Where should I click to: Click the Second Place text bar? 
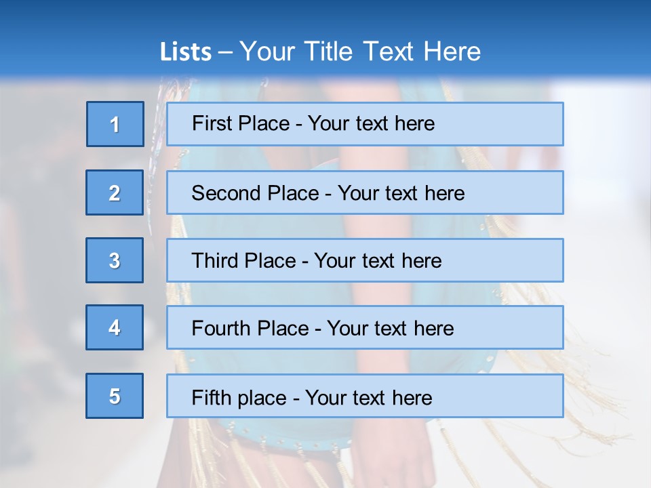(365, 192)
